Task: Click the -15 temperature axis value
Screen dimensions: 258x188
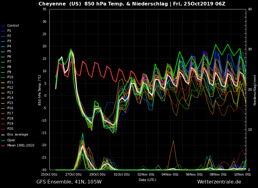Action: [44, 133]
